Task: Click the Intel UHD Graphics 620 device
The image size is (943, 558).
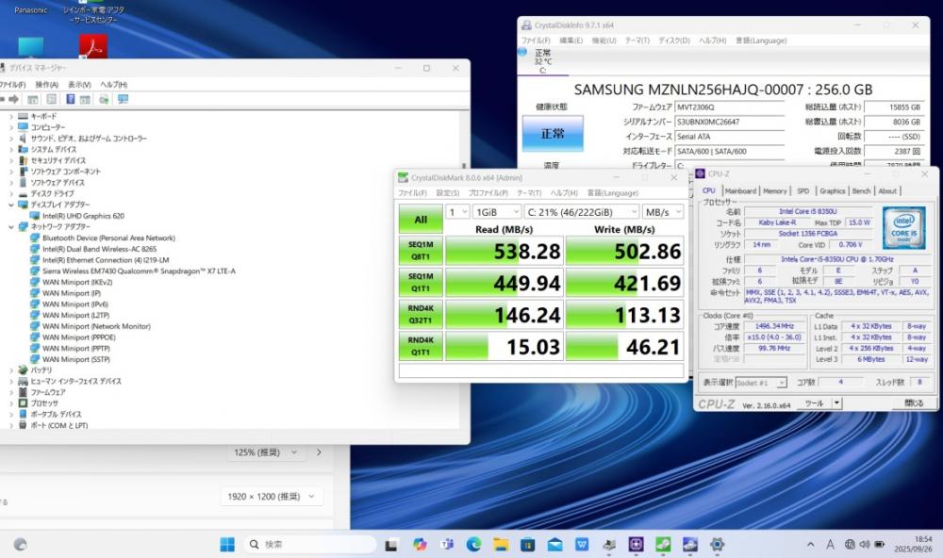Action: [x=83, y=216]
